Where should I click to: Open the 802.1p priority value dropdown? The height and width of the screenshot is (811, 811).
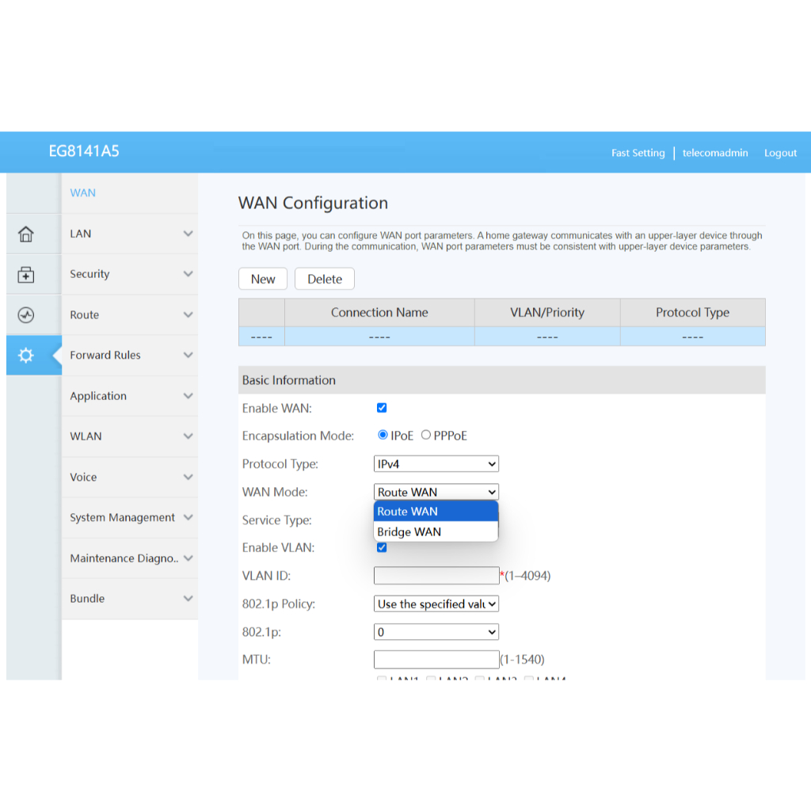point(436,632)
